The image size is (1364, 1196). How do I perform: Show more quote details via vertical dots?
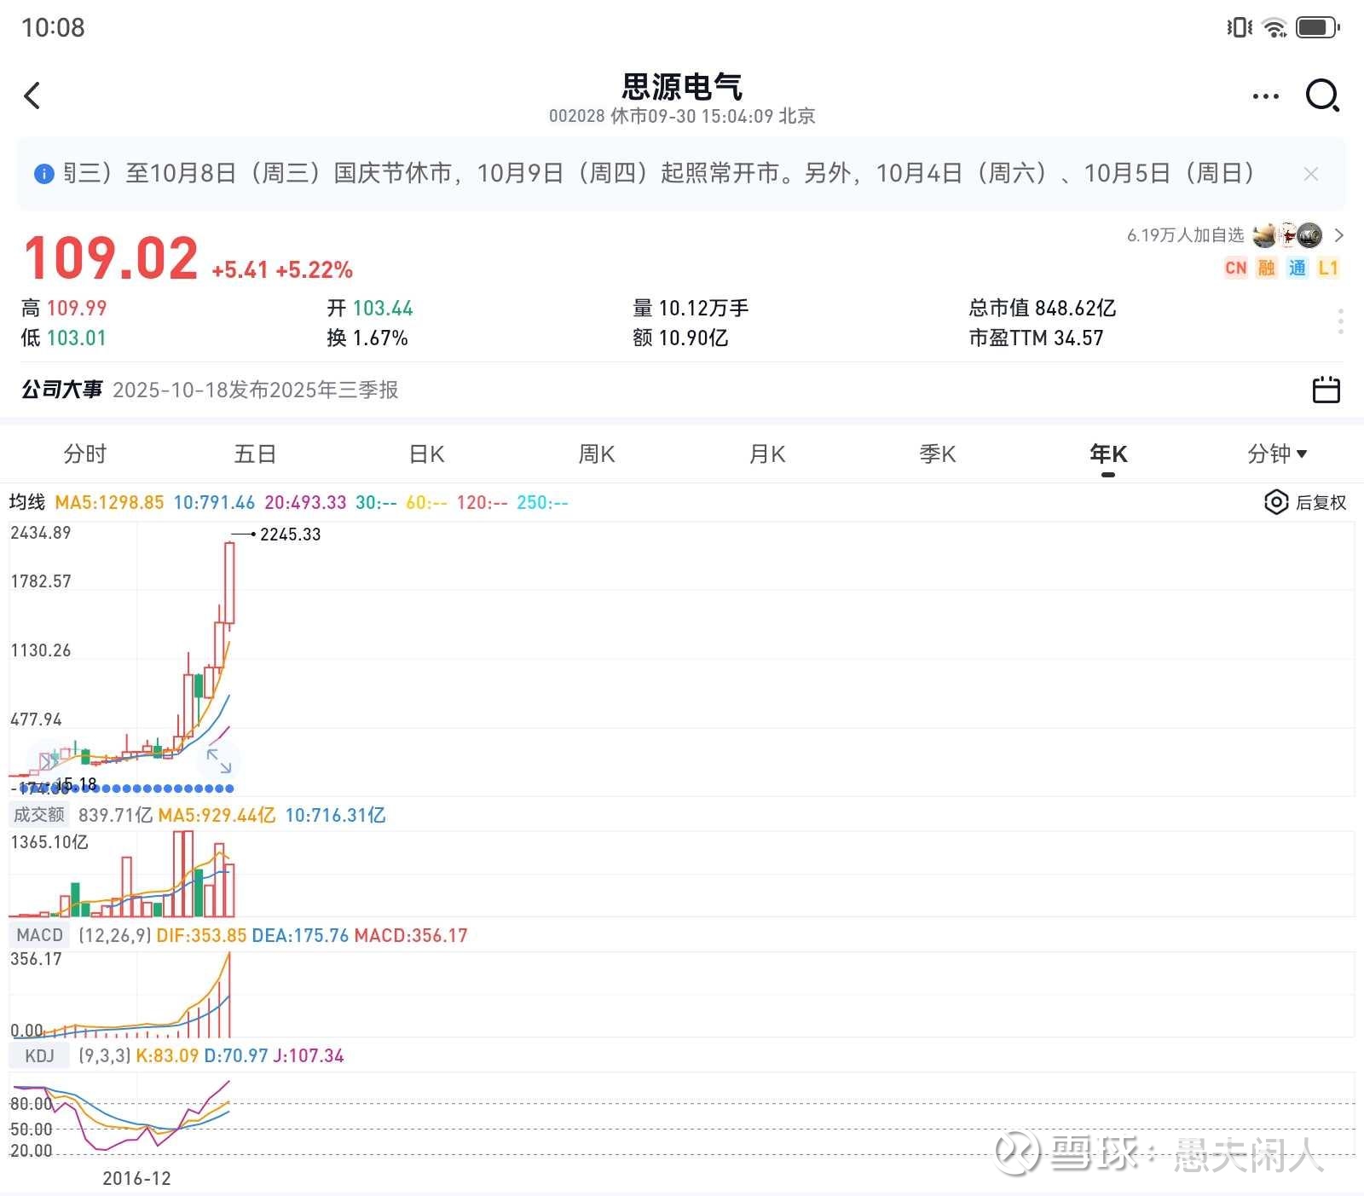1341,321
